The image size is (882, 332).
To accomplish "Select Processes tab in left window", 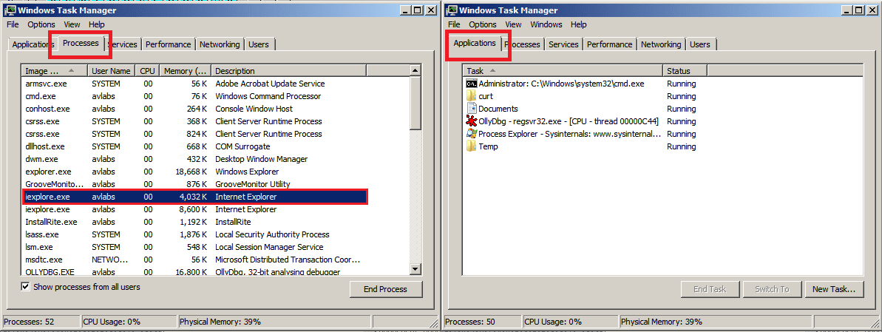I will point(81,43).
